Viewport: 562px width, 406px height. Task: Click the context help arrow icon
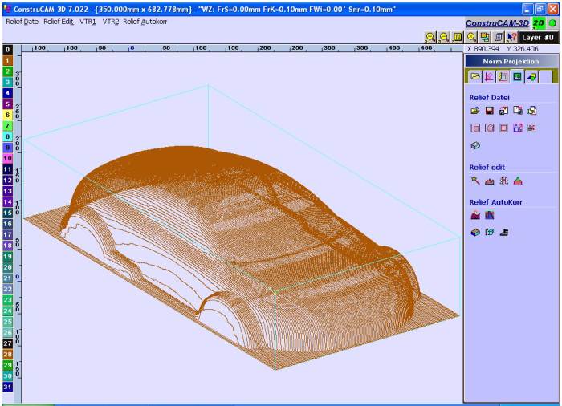[512, 37]
